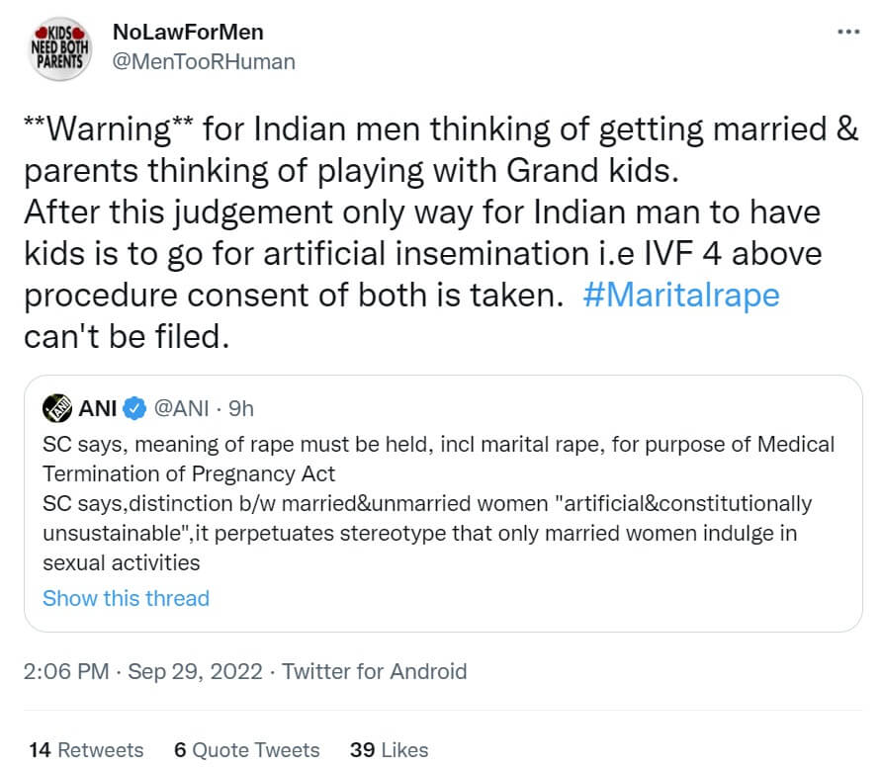Screen dimensions: 880x769
Task: Show the 39 Likes list
Action: [x=390, y=749]
